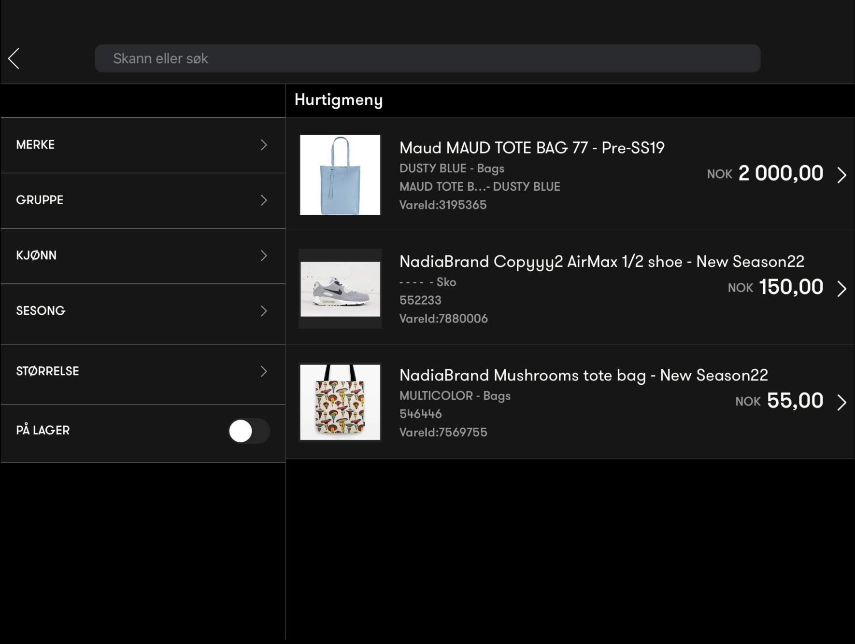Open details arrow for Mushrooms tote bag
The image size is (855, 644).
tap(841, 402)
